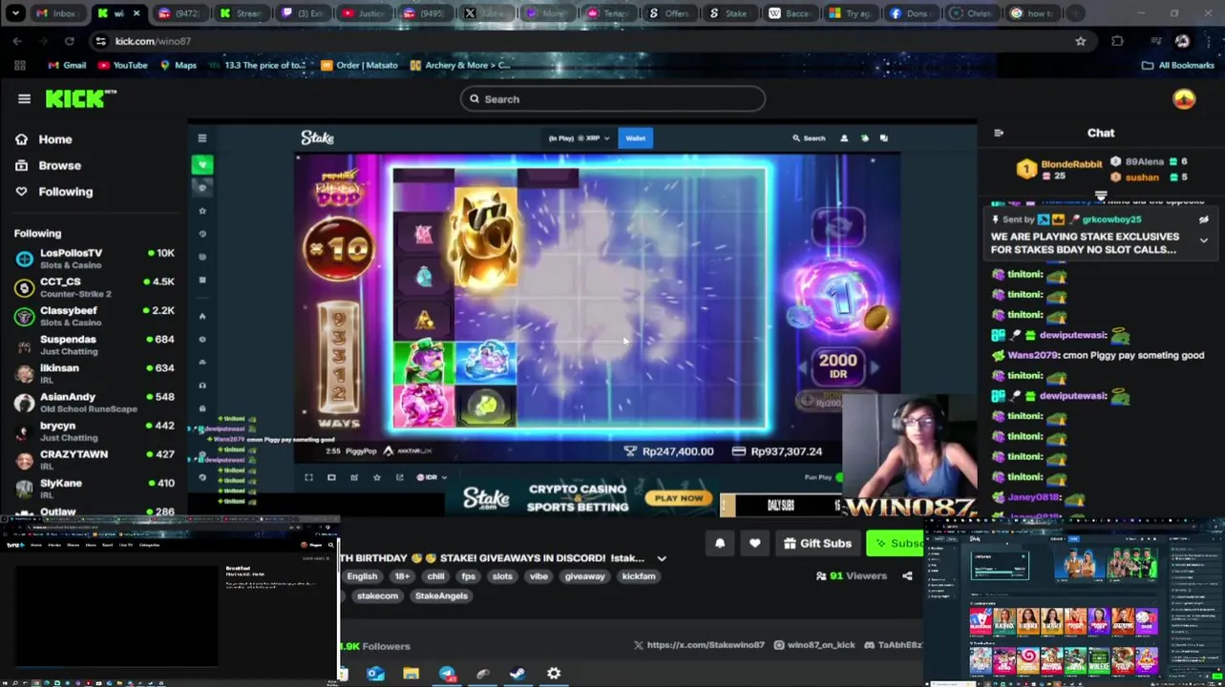Image resolution: width=1225 pixels, height=687 pixels.
Task: Click the Stake fullscreen icon below game
Action: click(x=308, y=477)
